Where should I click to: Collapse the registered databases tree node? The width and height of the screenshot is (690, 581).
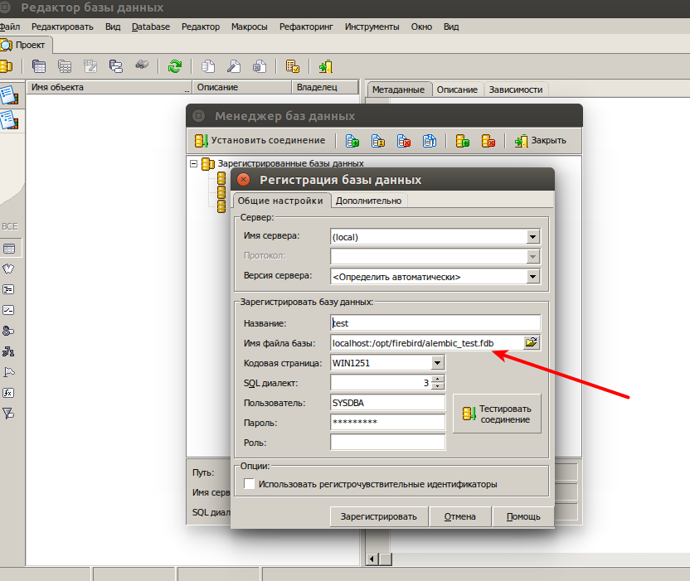193,163
